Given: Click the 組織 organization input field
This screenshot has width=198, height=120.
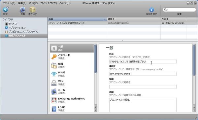Looking at the screenshot, I should click(x=143, y=87).
